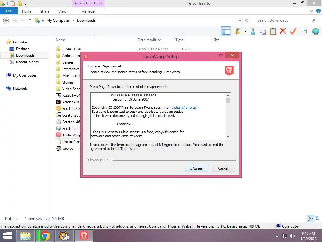The width and height of the screenshot is (322, 242).
Task: Open the Customize Quick Access Toolbar dropdown
Action: coord(25,4)
